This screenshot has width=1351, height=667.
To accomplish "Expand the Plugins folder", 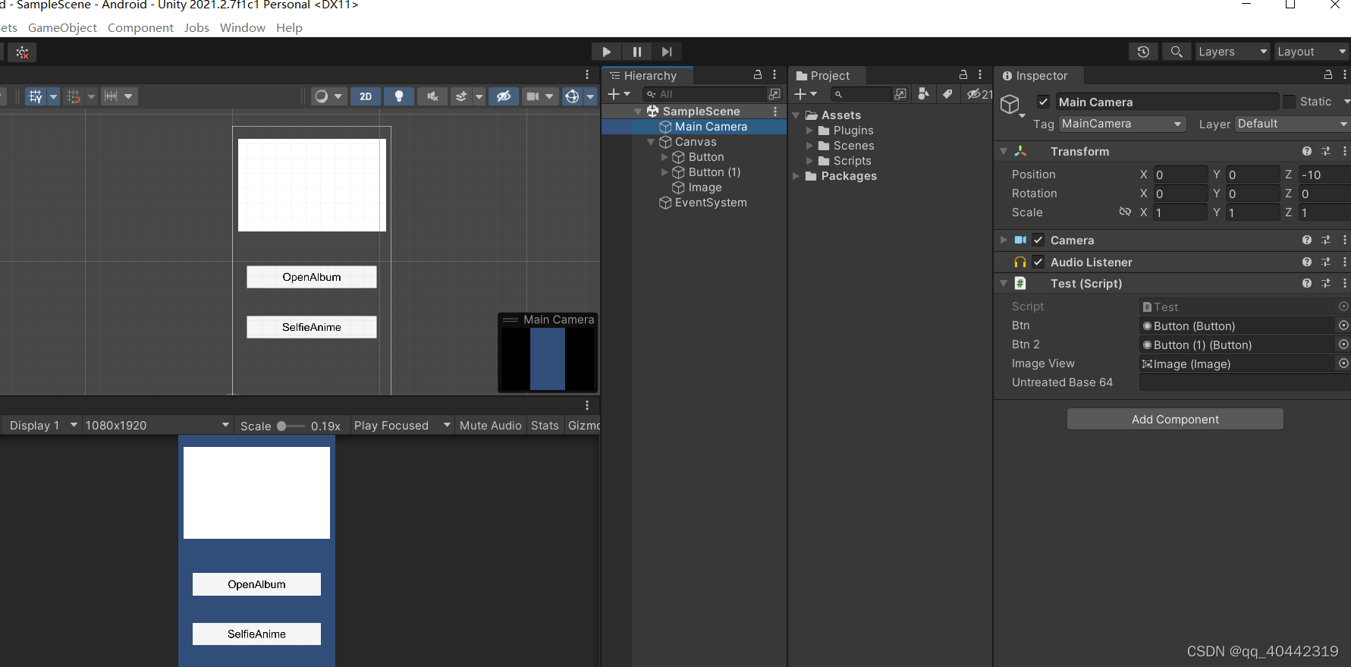I will coord(809,131).
